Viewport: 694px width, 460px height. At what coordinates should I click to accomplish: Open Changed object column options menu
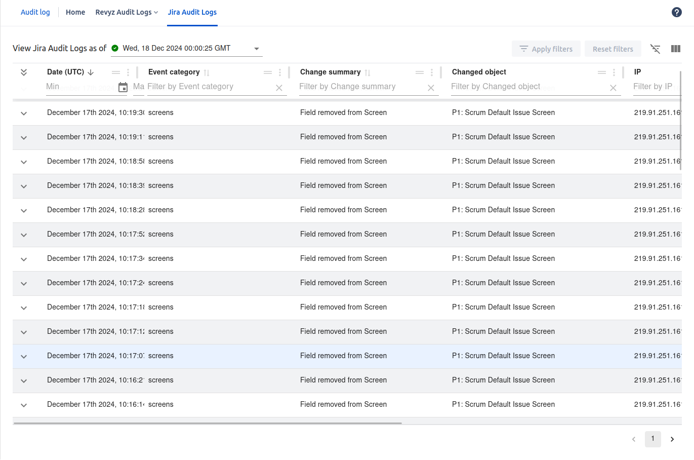[614, 72]
